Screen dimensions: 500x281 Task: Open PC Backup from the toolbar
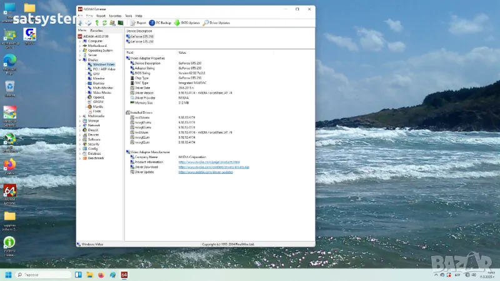[x=160, y=22]
